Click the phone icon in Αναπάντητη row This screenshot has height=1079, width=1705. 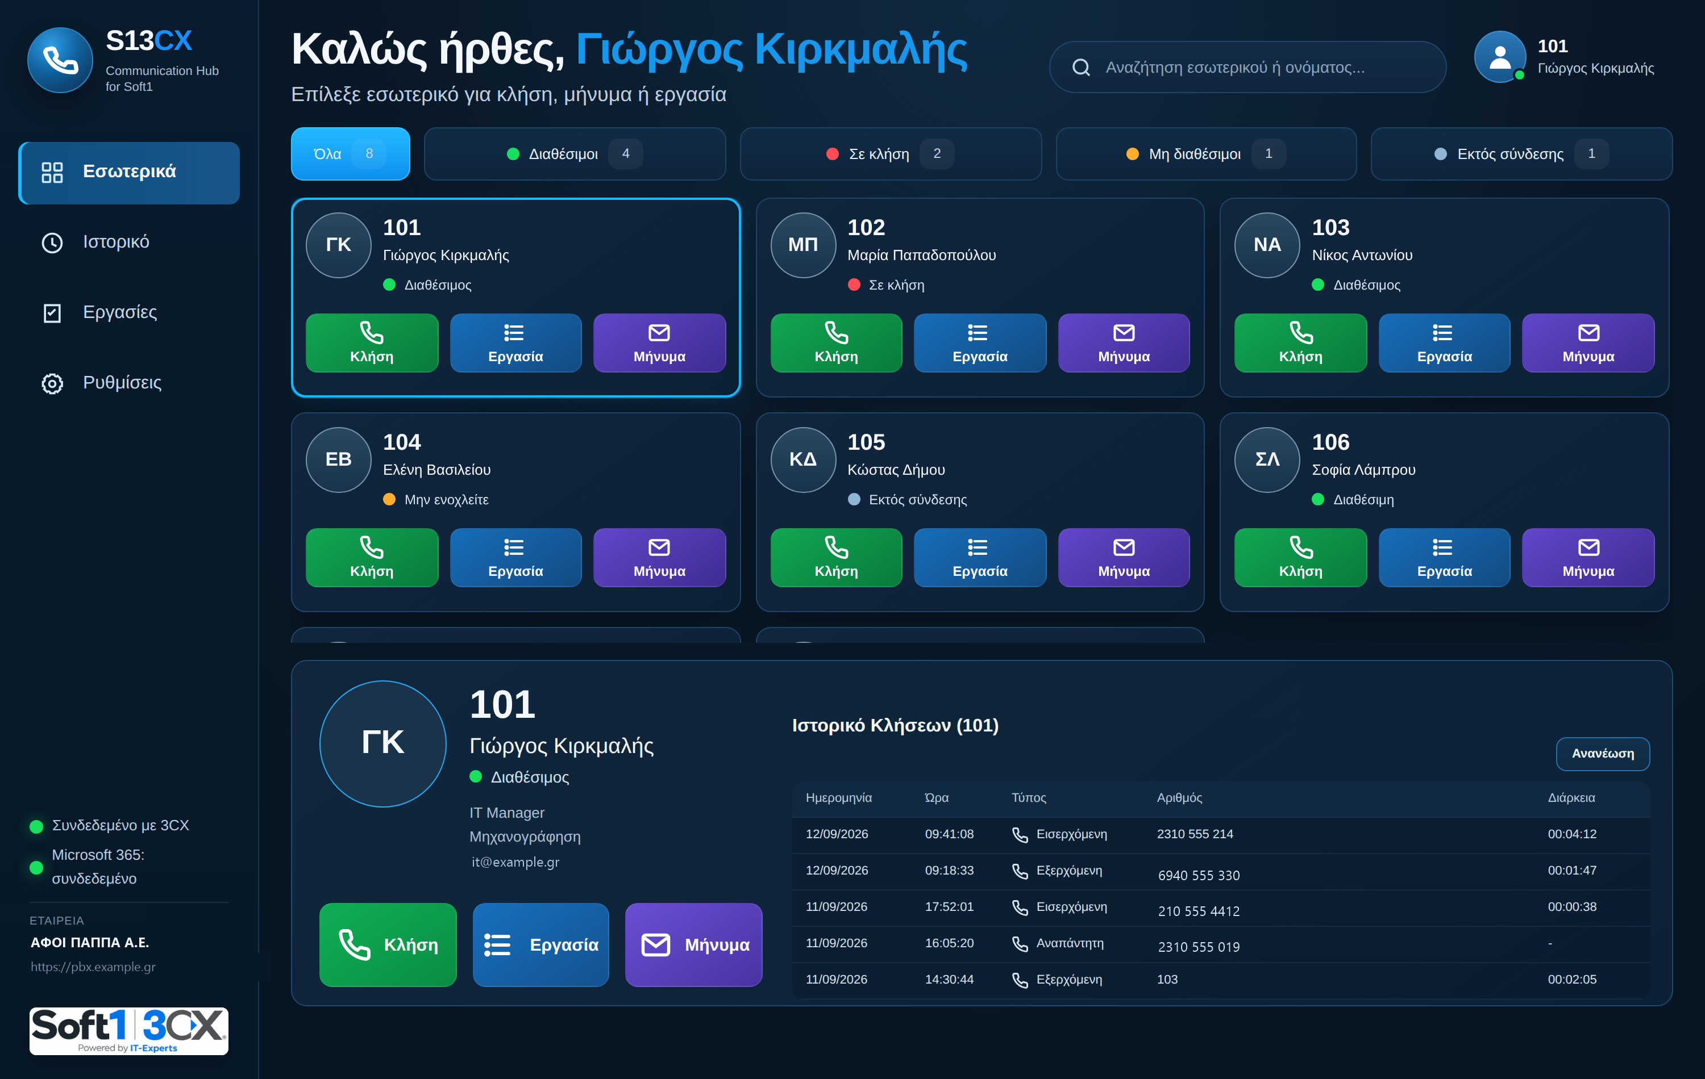(x=1020, y=944)
